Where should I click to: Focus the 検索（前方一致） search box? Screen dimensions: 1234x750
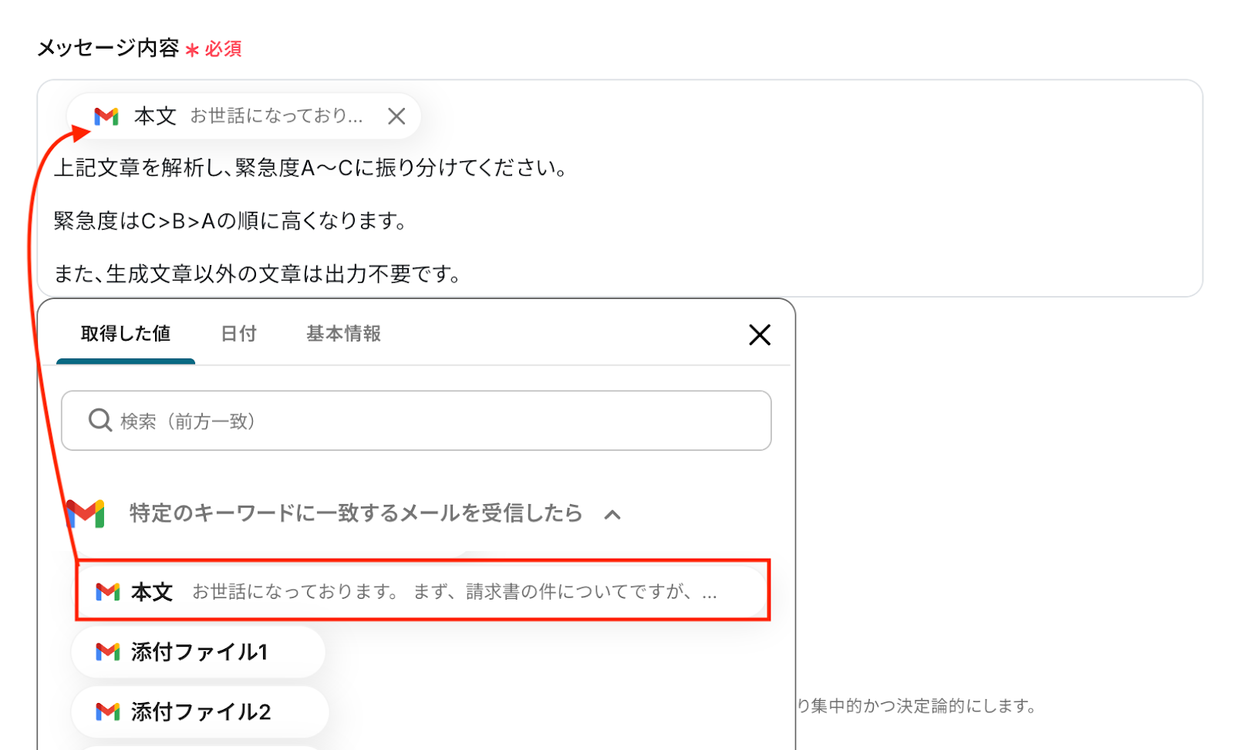(416, 421)
